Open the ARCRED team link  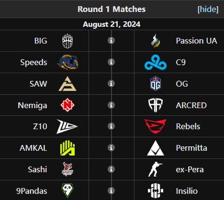[191, 105]
